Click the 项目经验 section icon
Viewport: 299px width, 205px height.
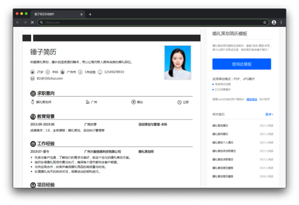point(33,185)
